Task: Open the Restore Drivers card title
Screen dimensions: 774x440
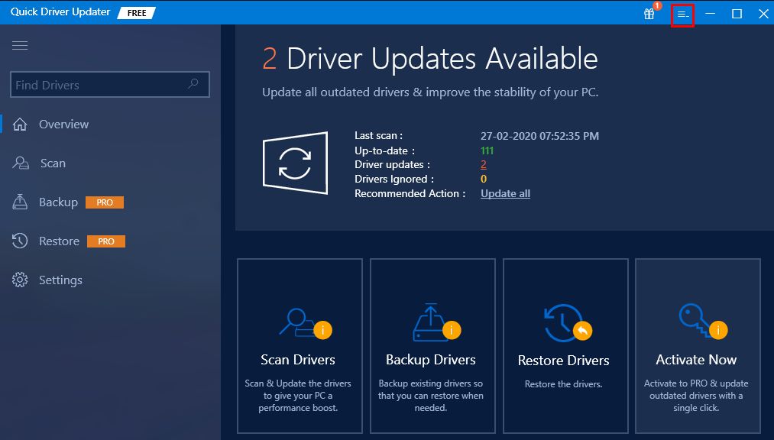Action: click(x=563, y=361)
